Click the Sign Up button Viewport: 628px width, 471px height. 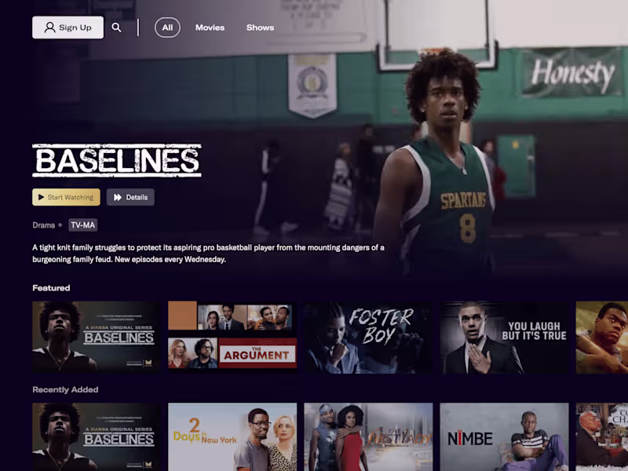(68, 27)
